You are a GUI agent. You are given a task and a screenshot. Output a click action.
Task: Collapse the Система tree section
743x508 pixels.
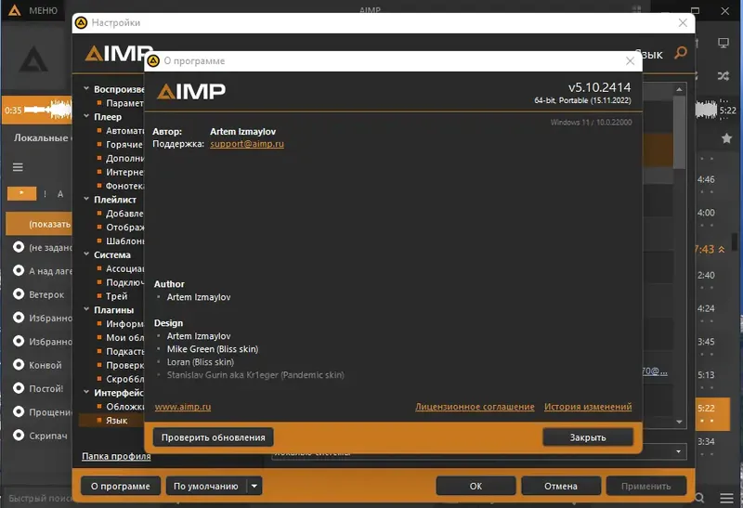coord(86,254)
